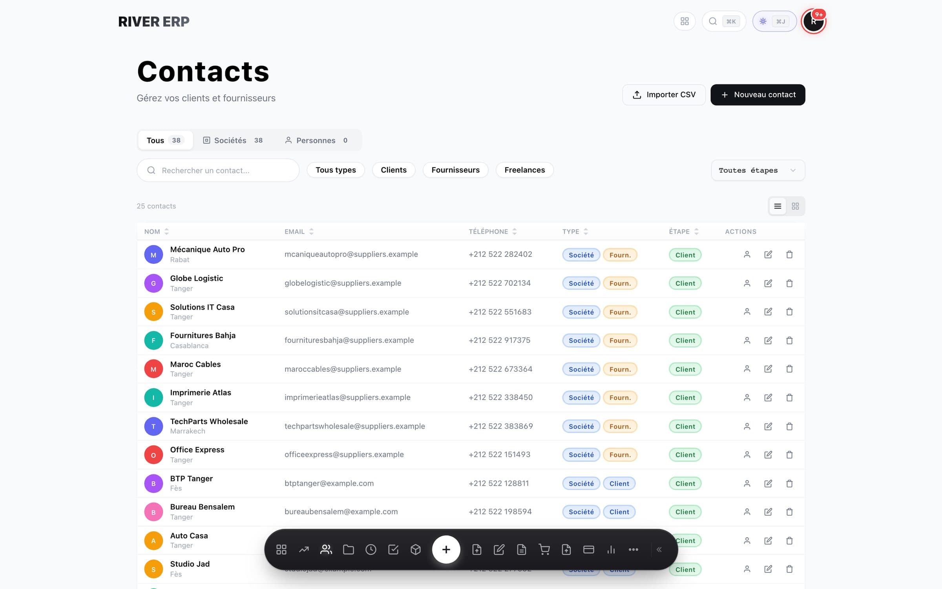Delete the Fournitures Bahja contact
The height and width of the screenshot is (589, 942).
click(789, 340)
